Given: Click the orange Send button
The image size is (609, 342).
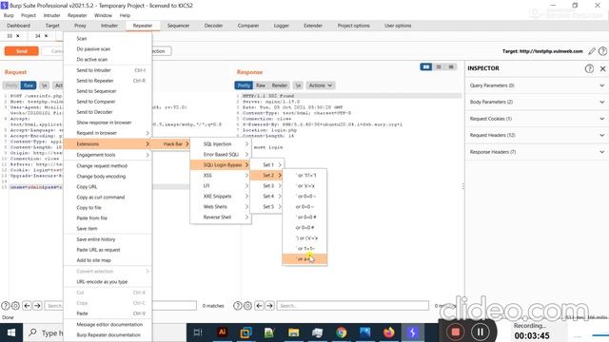Looking at the screenshot, I should pos(21,51).
